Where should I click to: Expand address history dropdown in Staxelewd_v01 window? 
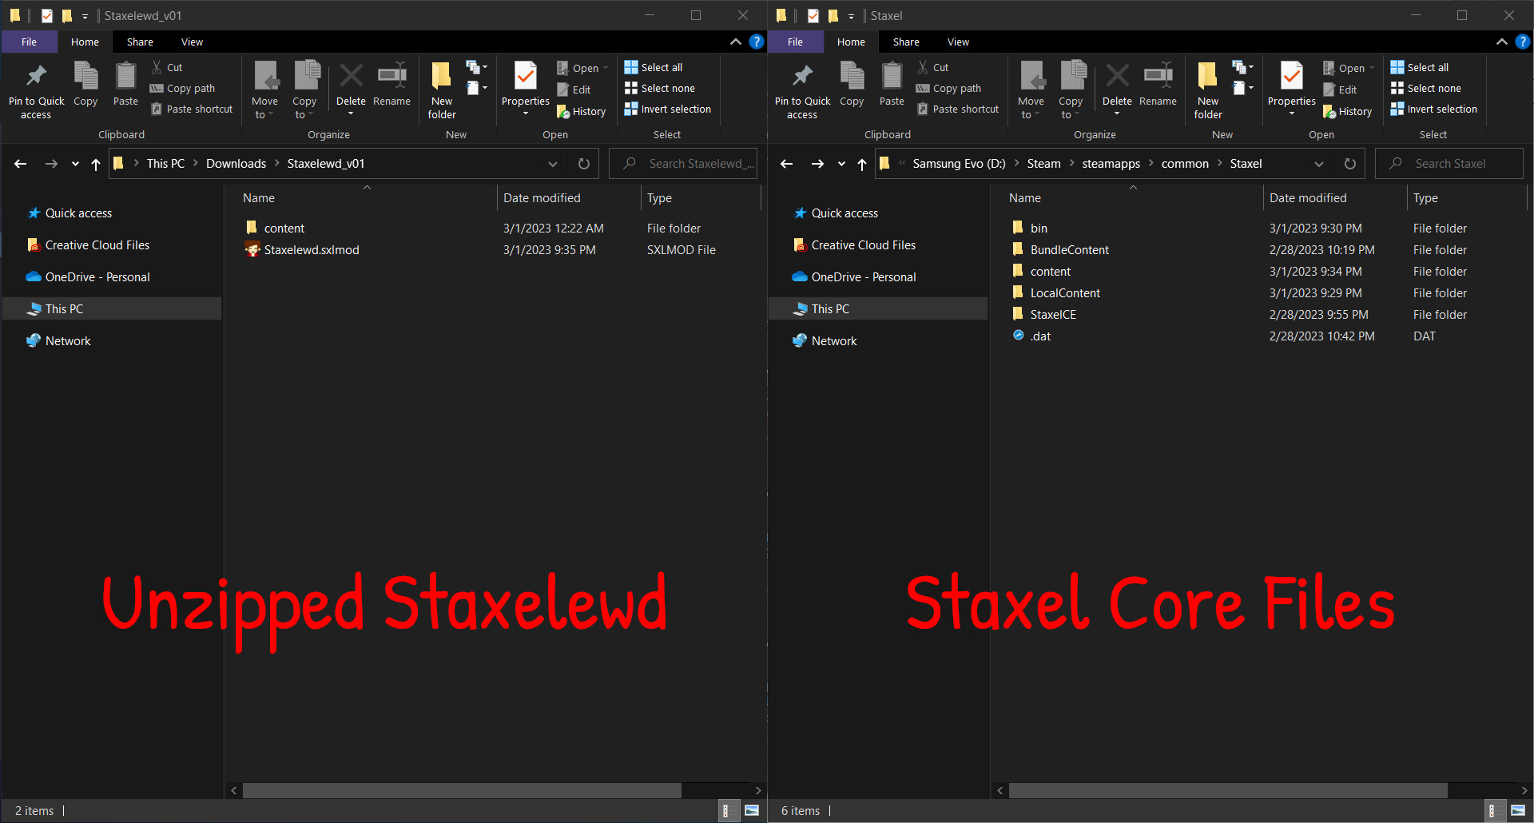553,164
